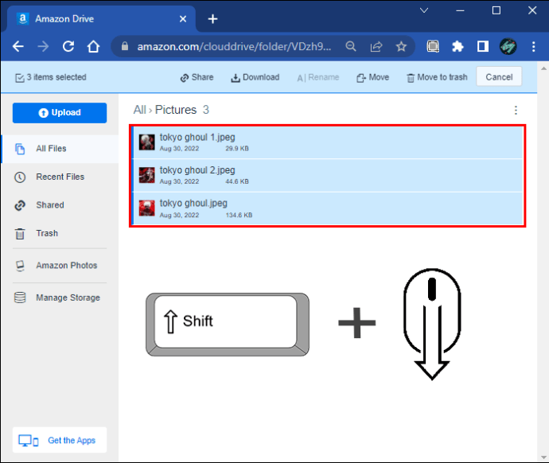549x463 pixels.
Task: Open Recent Files in the sidebar
Action: (60, 177)
